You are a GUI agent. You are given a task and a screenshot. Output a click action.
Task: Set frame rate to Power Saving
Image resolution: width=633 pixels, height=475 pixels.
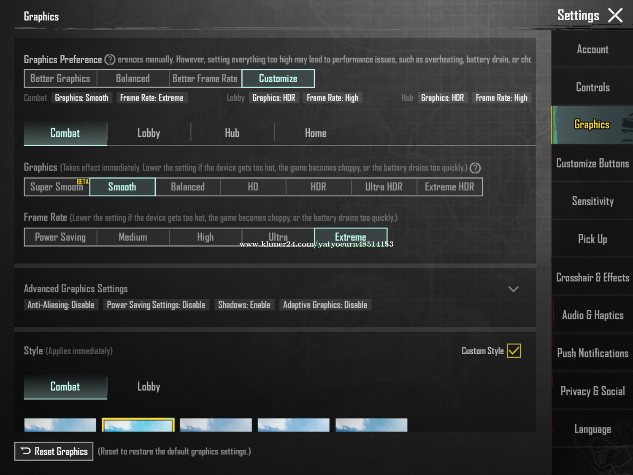[x=60, y=237]
